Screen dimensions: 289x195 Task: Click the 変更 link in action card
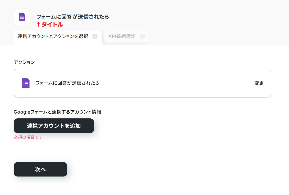click(259, 83)
